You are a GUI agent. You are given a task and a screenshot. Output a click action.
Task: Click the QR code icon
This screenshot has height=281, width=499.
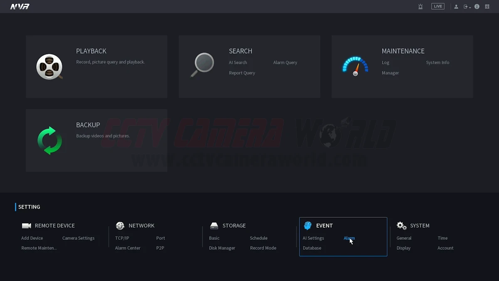487,7
